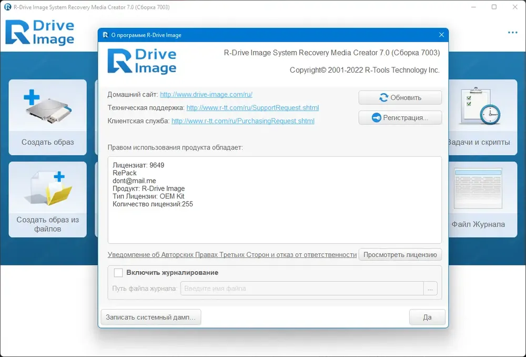Click the log file path input field
This screenshot has width=526, height=357.
(302, 288)
